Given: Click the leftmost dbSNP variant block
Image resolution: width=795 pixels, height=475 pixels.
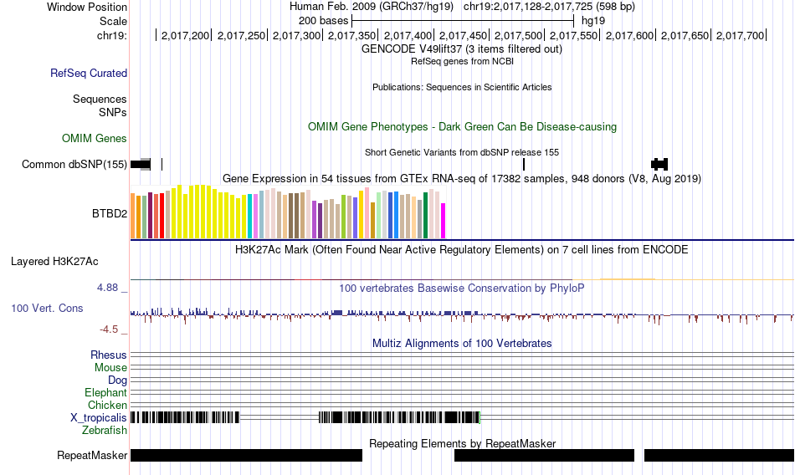Looking at the screenshot, I should pyautogui.click(x=141, y=164).
